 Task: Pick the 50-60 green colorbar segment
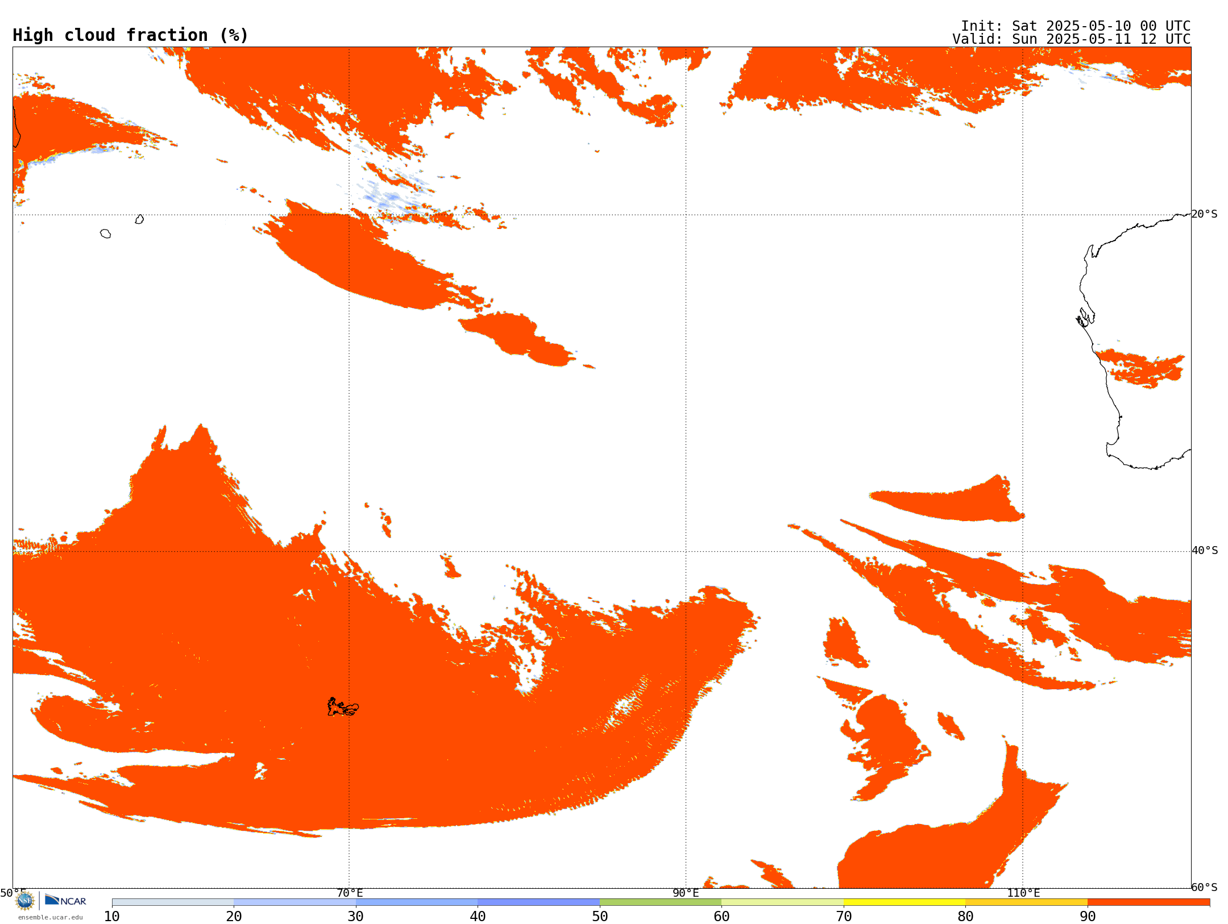coord(661,902)
